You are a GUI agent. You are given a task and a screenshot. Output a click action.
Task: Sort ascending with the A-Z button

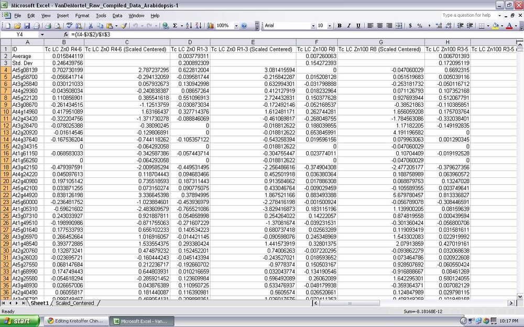pyautogui.click(x=189, y=26)
